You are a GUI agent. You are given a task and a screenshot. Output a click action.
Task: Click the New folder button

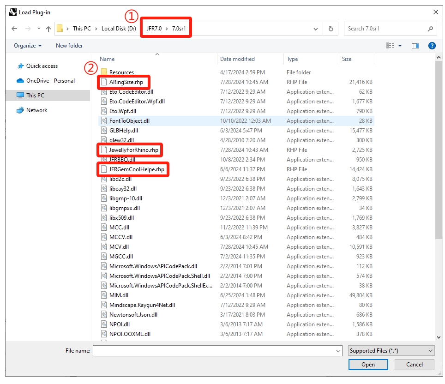click(x=69, y=46)
